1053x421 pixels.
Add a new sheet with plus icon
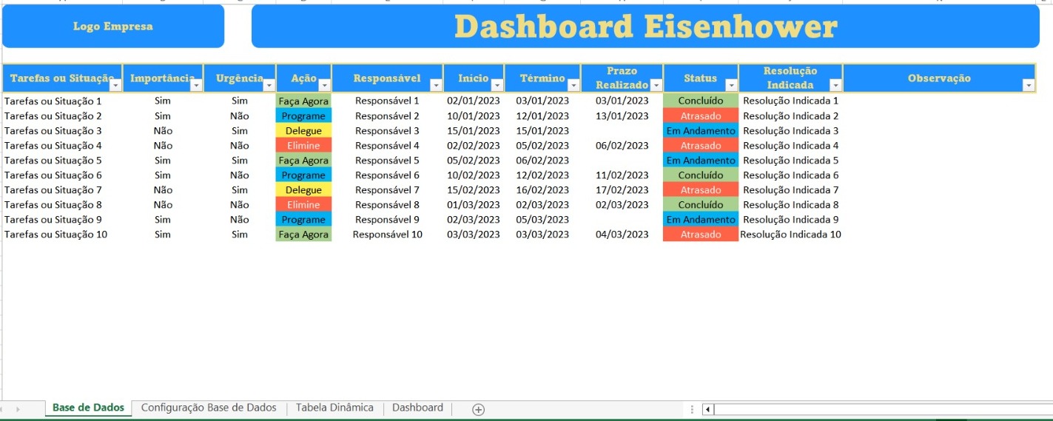(478, 409)
